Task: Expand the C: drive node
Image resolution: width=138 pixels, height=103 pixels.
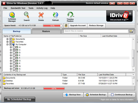Action: pyautogui.click(x=11, y=50)
